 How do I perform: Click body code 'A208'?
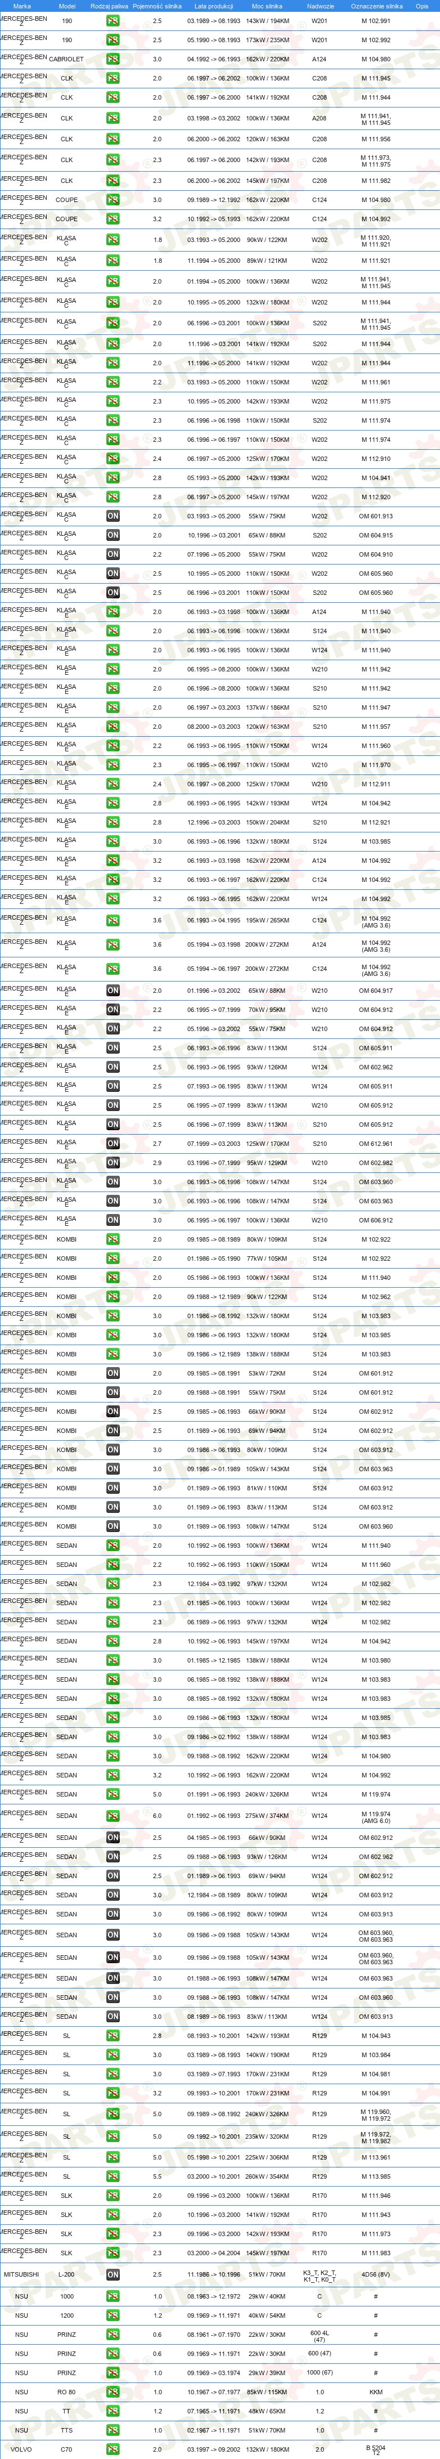(x=320, y=118)
